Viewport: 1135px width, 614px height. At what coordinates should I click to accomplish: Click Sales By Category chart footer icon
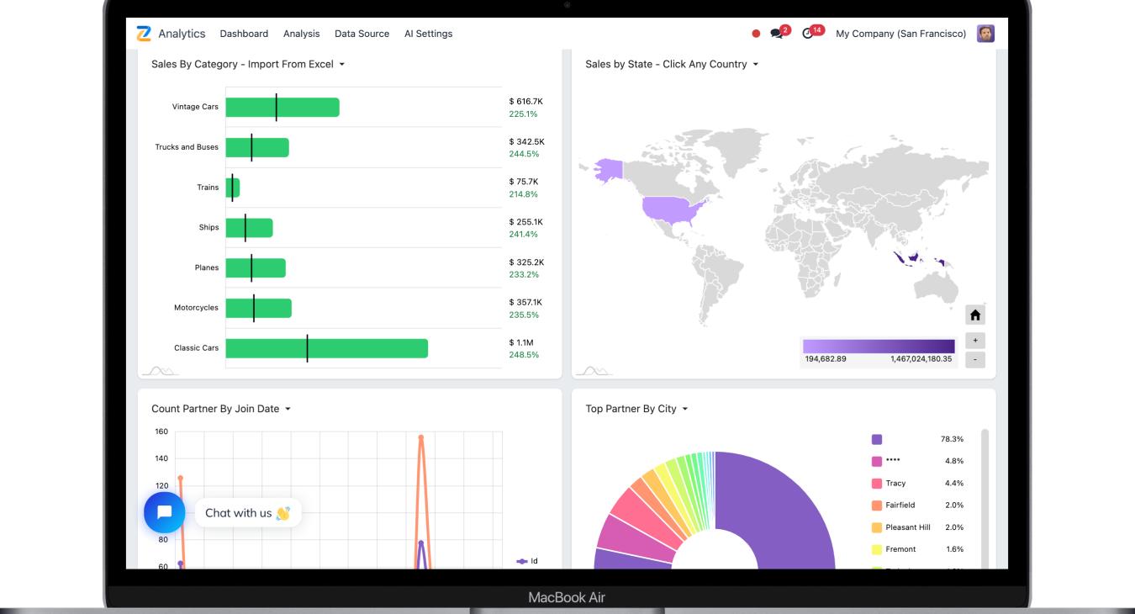click(x=160, y=371)
